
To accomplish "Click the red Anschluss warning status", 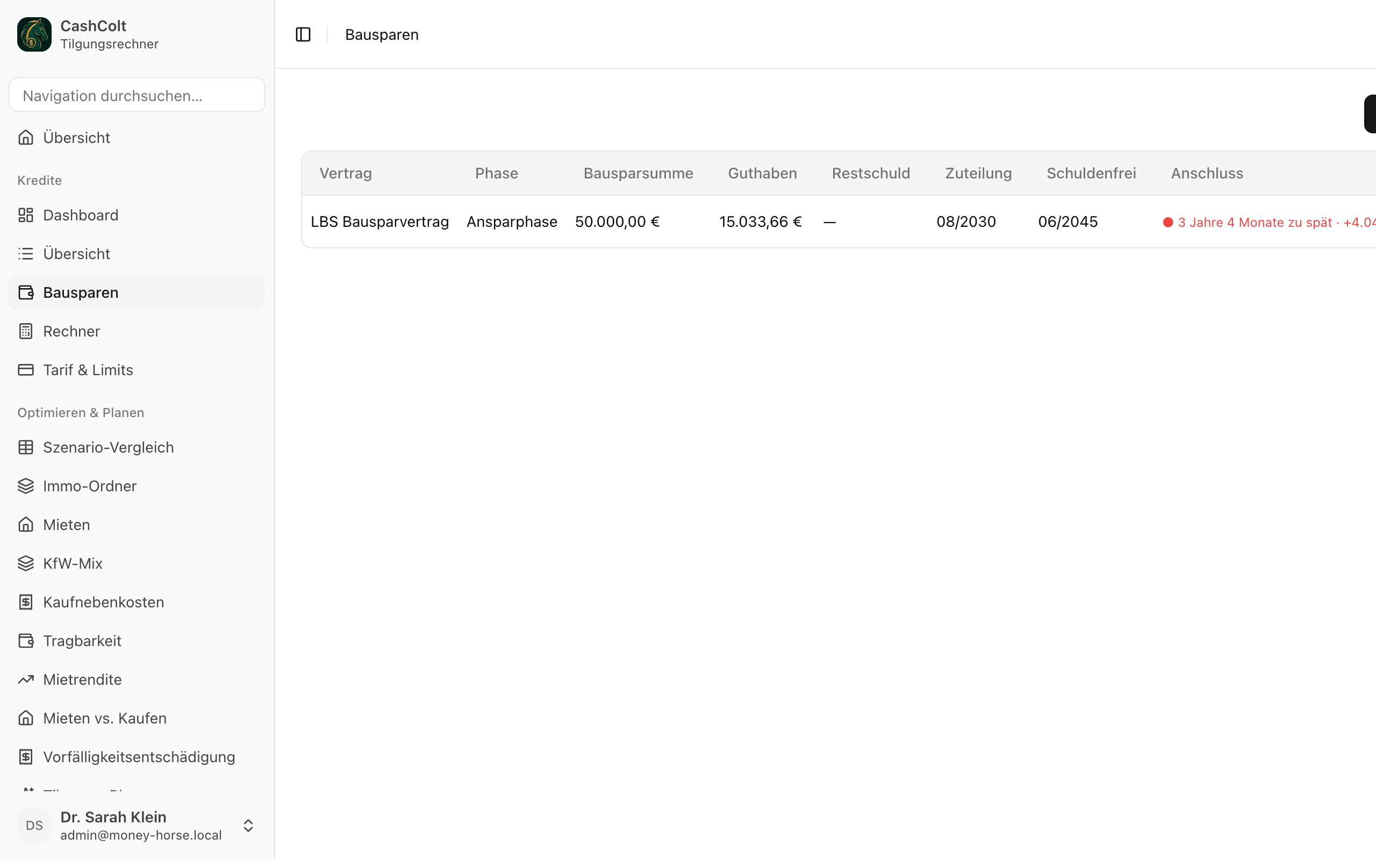I will [1269, 223].
